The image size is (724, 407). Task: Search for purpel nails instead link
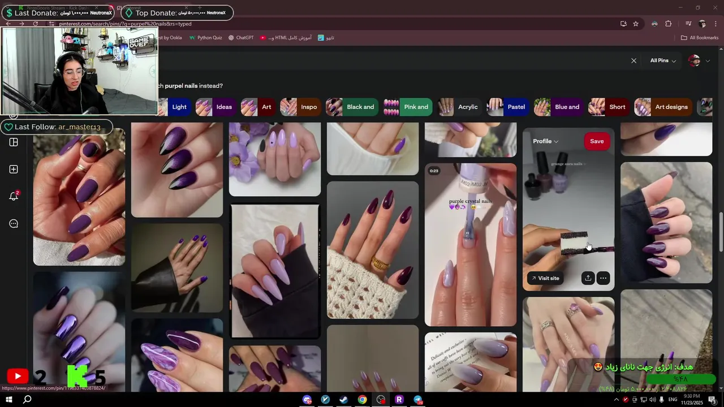click(181, 86)
